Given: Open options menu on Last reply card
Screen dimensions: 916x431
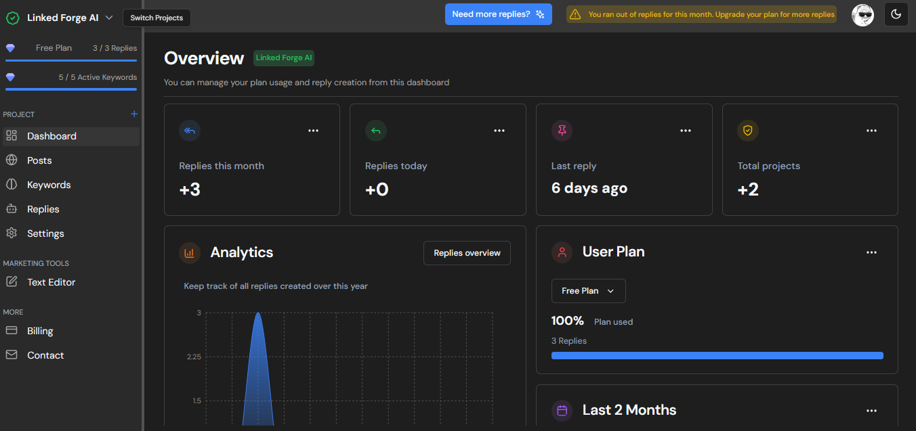Looking at the screenshot, I should click(x=686, y=131).
